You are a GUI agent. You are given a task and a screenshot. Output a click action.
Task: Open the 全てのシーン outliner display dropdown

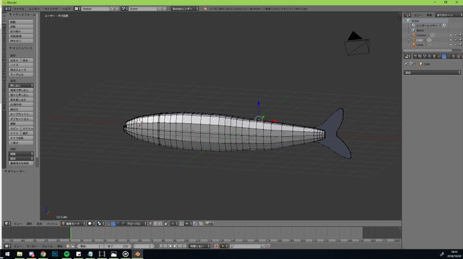(x=449, y=15)
